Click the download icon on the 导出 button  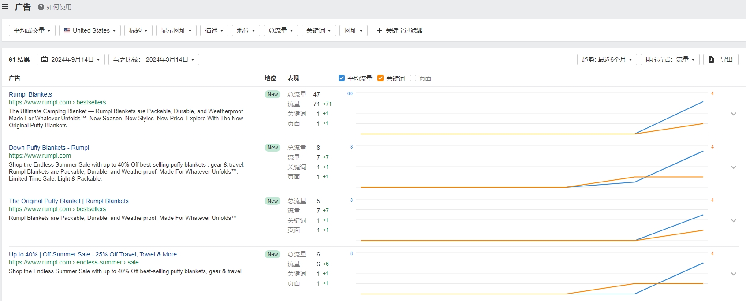click(x=711, y=59)
